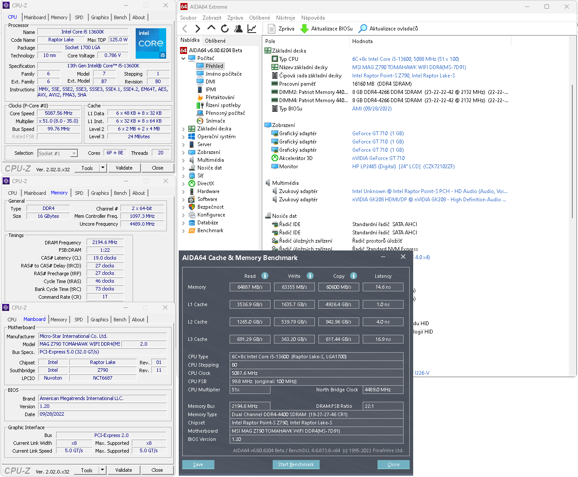Expand the Server tree node
The height and width of the screenshot is (477, 578).
click(184, 144)
